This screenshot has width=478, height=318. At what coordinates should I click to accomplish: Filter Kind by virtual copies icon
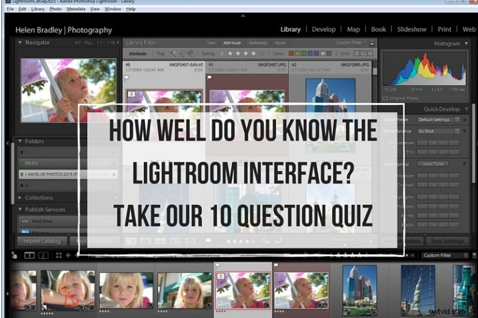[363, 54]
